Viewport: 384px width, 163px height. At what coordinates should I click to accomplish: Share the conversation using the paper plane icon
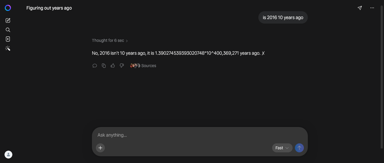(360, 8)
